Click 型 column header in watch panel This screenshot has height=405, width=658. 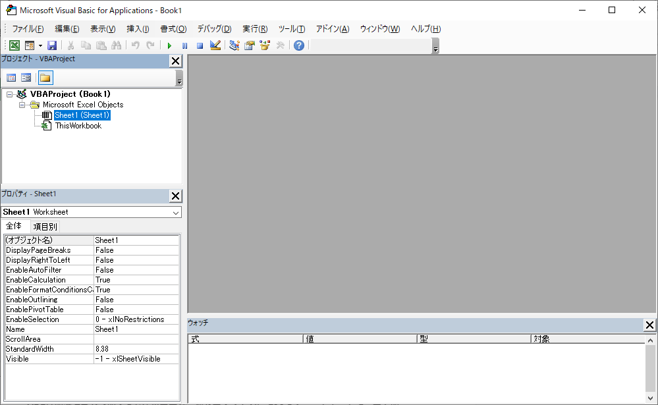(x=474, y=338)
